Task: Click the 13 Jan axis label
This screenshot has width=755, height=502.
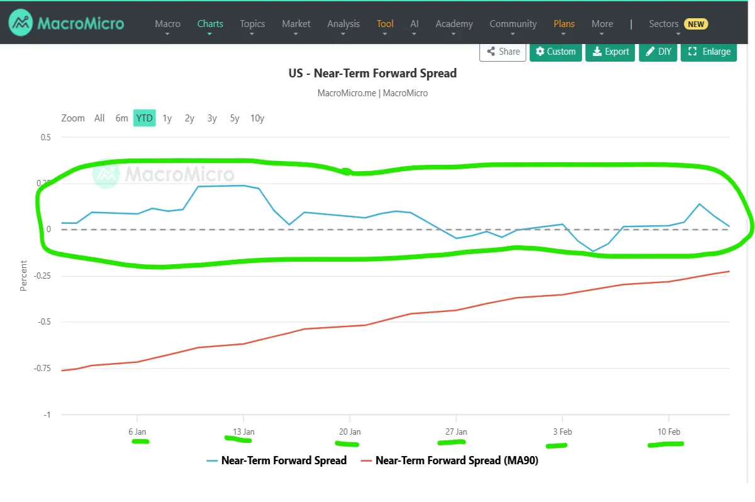Action: [243, 432]
